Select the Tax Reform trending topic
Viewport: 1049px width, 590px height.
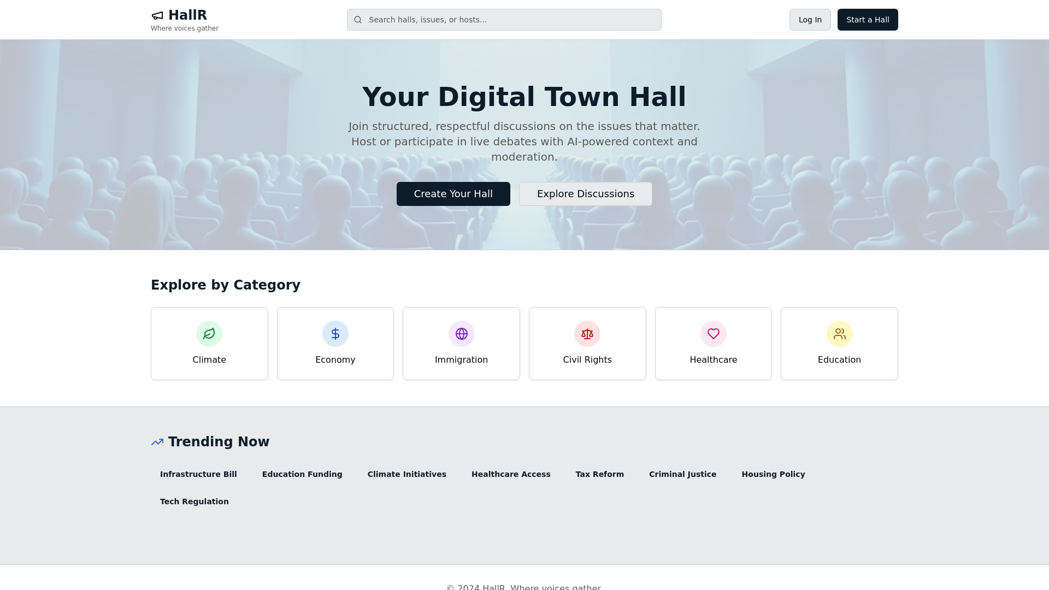tap(600, 474)
